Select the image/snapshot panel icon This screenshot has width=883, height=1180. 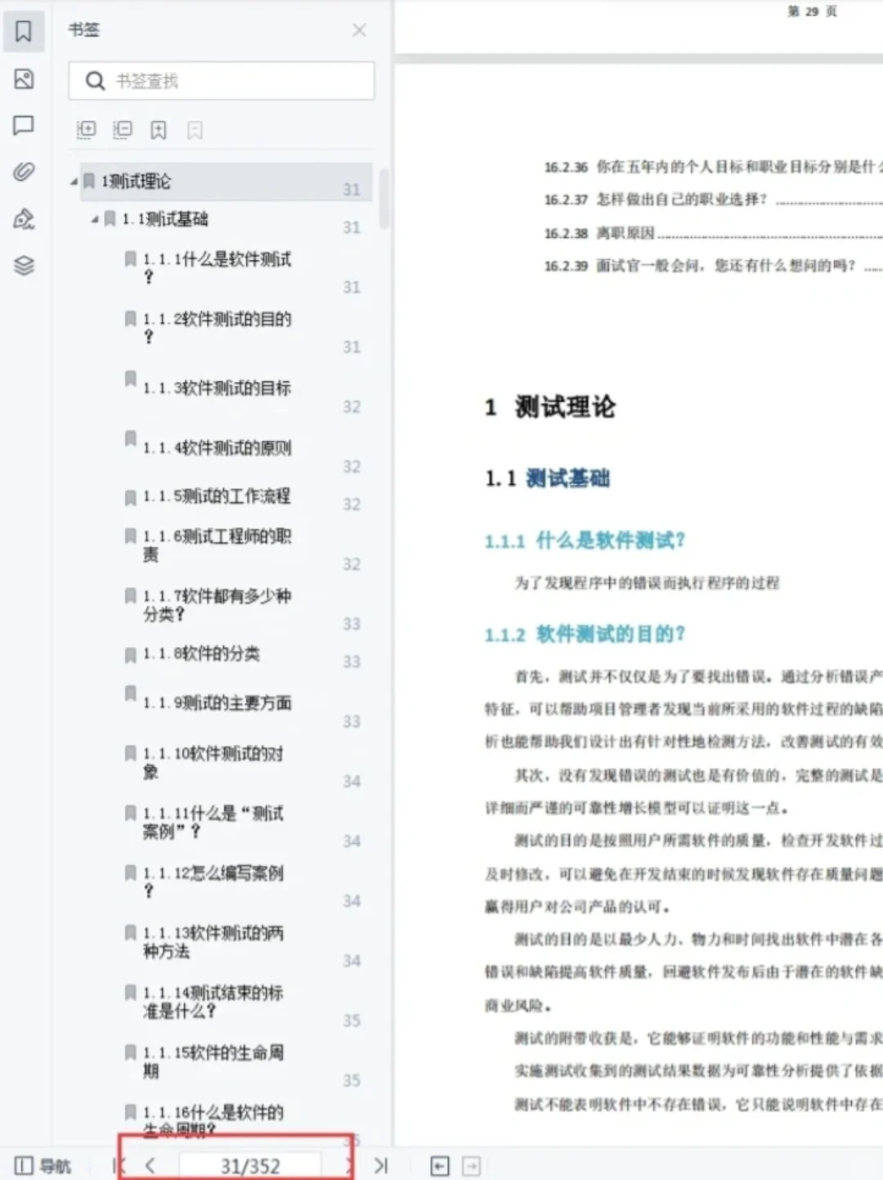click(x=24, y=79)
